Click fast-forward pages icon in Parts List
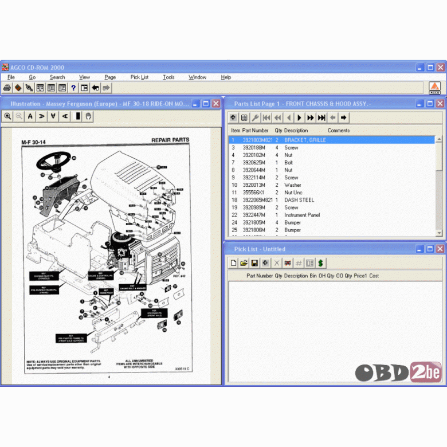The height and width of the screenshot is (447, 447). [311, 117]
